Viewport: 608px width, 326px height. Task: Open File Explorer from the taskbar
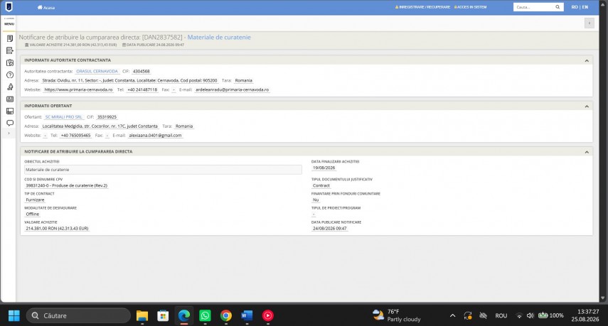click(142, 315)
